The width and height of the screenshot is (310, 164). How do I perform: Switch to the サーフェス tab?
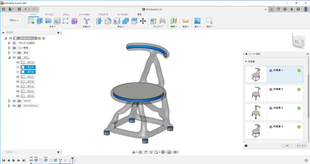coord(49,15)
